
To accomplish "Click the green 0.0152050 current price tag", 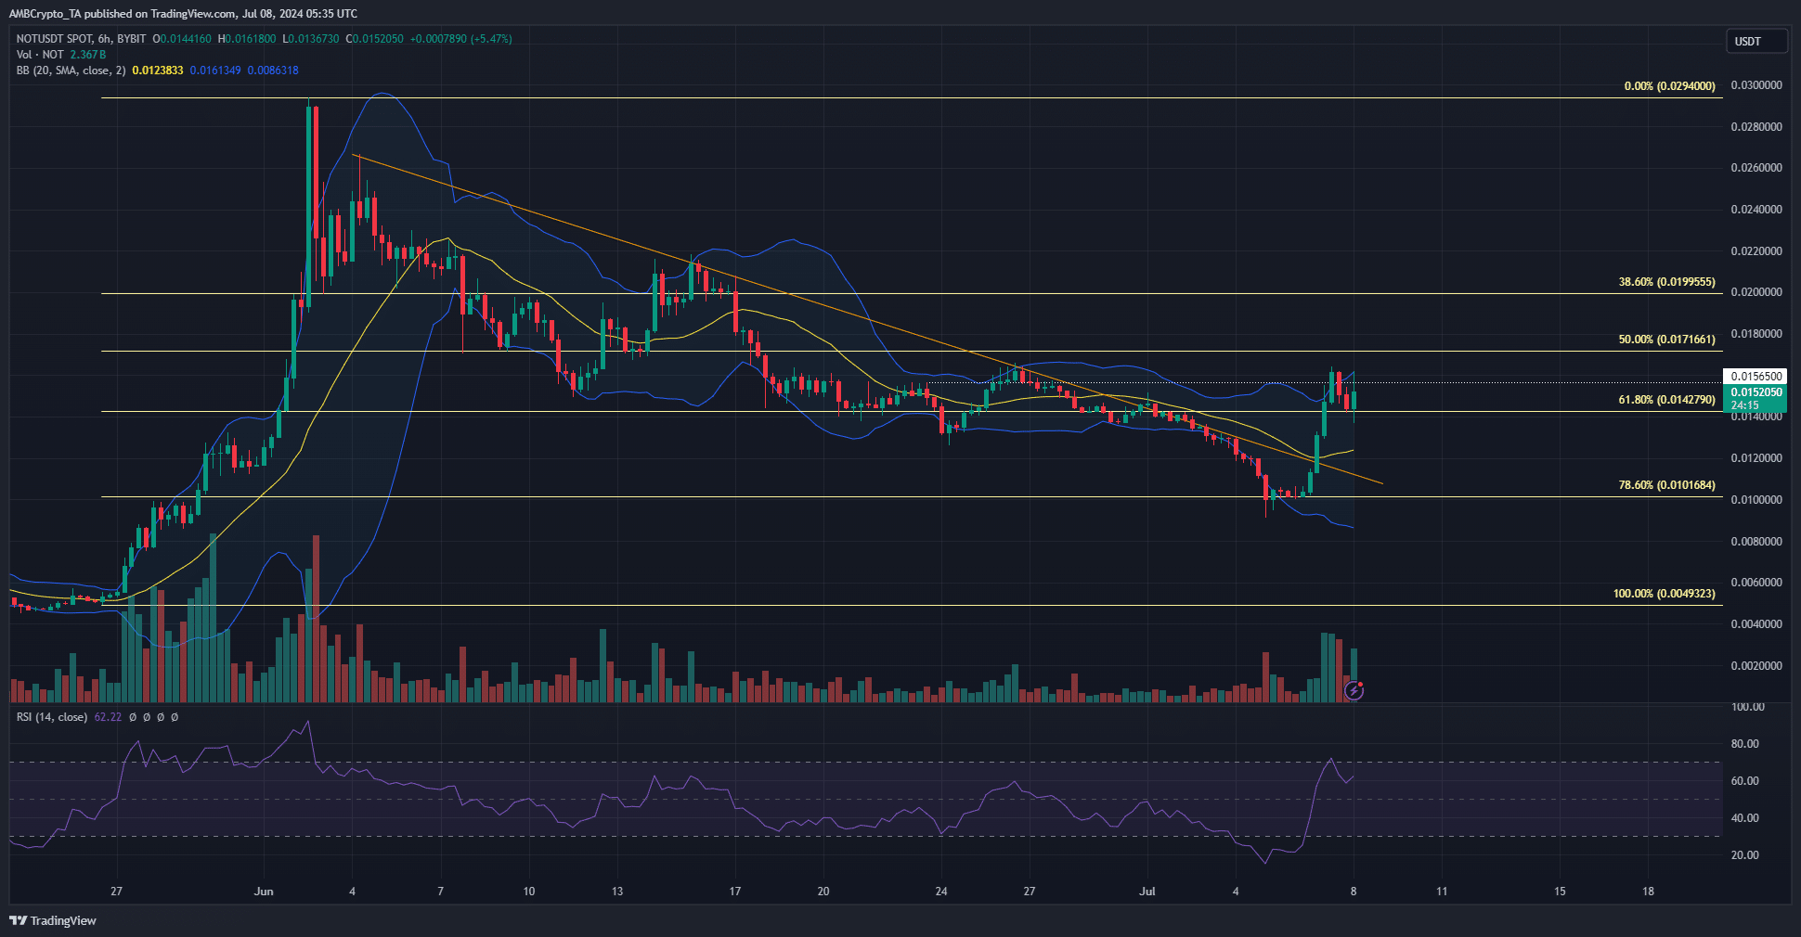I will pos(1755,399).
